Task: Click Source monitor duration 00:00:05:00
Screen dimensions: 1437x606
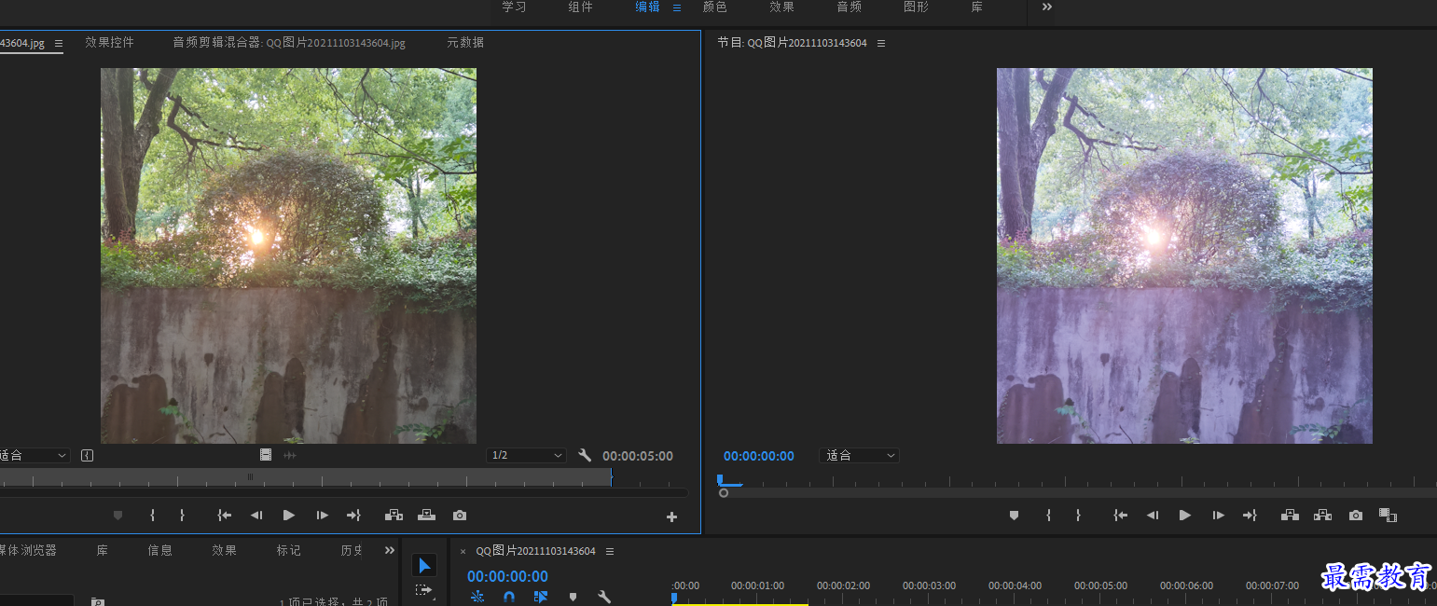Action: tap(638, 456)
